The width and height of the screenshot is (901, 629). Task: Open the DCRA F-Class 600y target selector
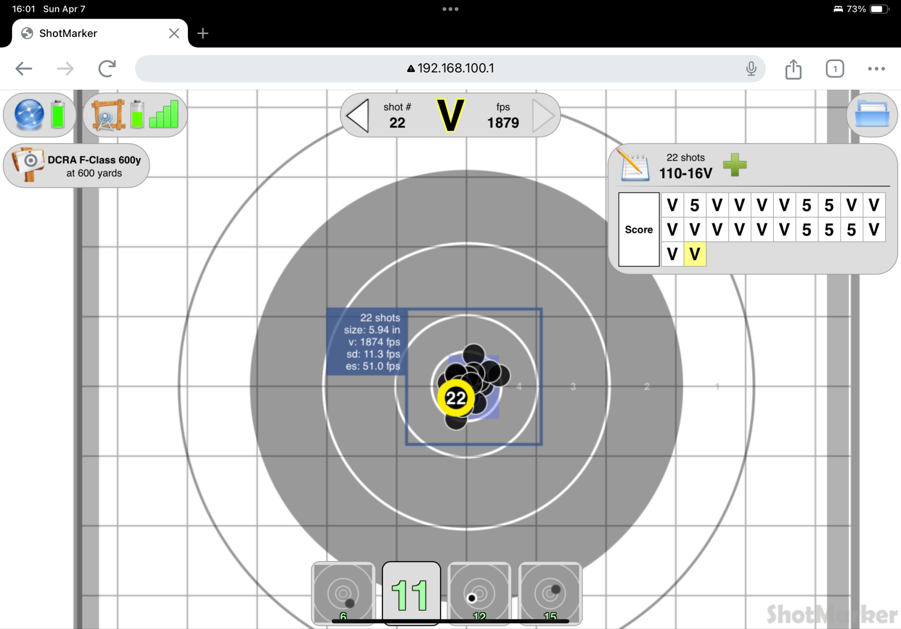coord(77,166)
